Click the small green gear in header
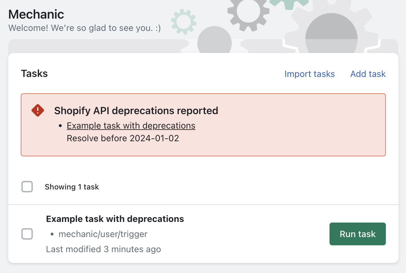Viewport: 406px width, 273px height. (183, 21)
